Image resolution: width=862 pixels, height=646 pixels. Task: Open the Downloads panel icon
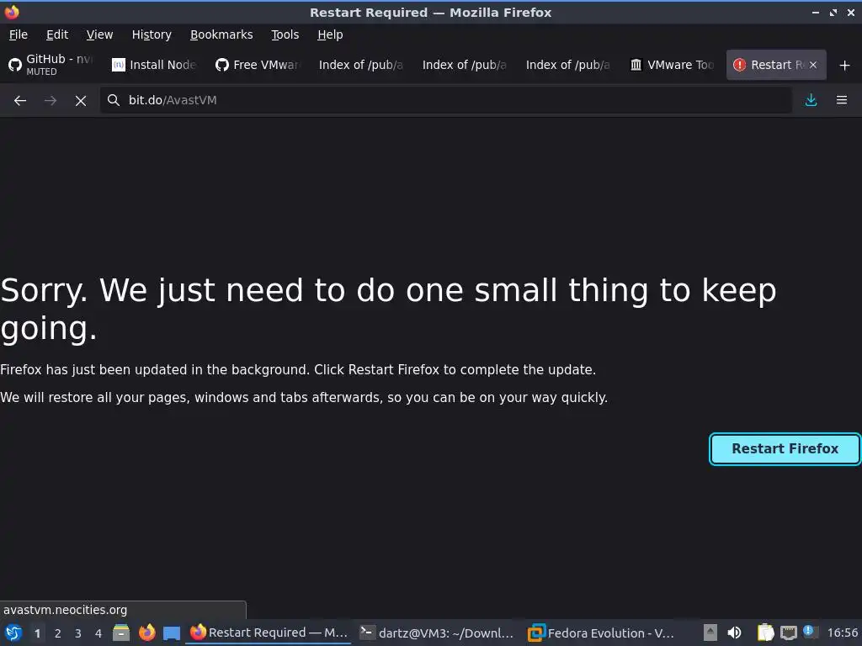point(811,100)
